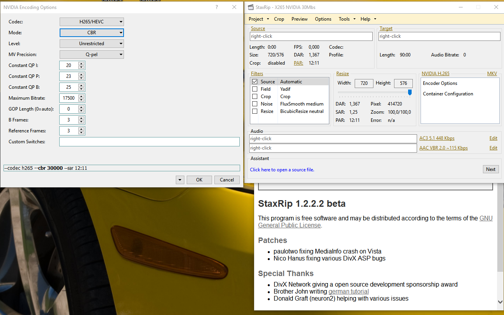504x315 pixels.
Task: Click the help question mark in NVIDIA dialog
Action: [217, 7]
